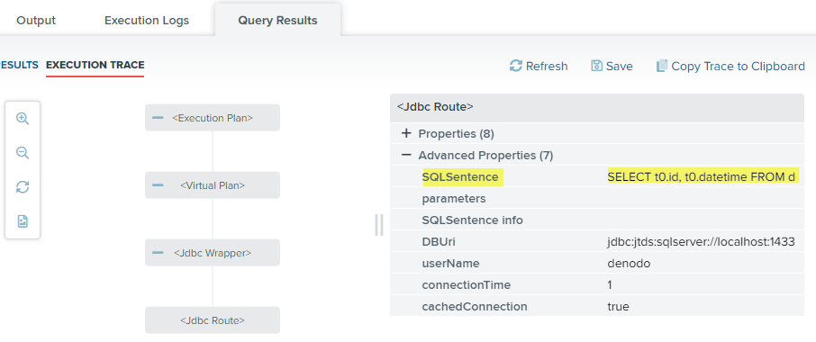This screenshot has height=342, width=816.
Task: Select the DBUri property row
Action: click(x=597, y=242)
